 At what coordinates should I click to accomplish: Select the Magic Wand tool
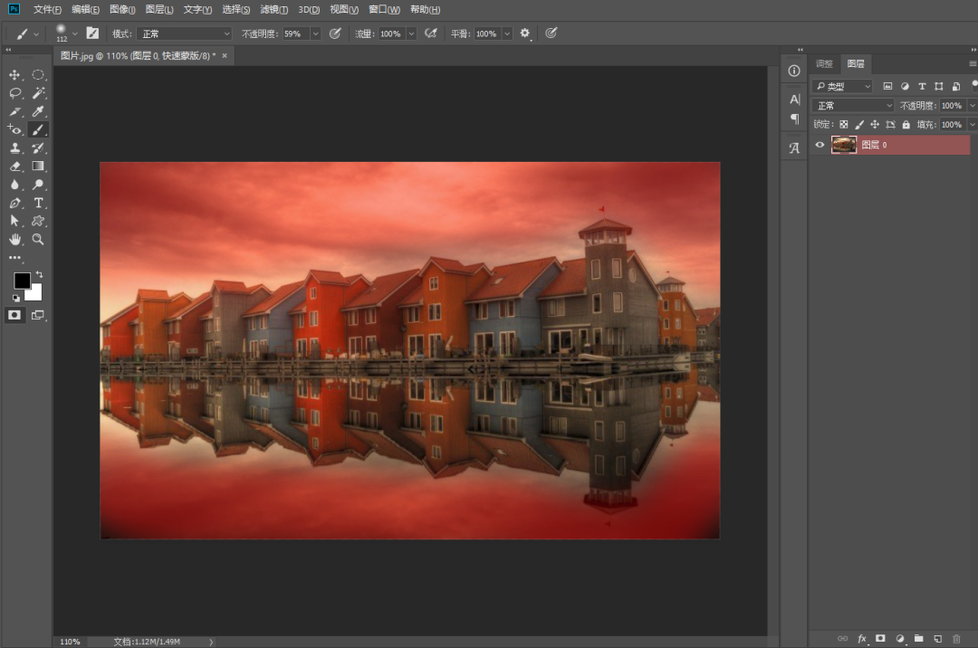[x=38, y=93]
